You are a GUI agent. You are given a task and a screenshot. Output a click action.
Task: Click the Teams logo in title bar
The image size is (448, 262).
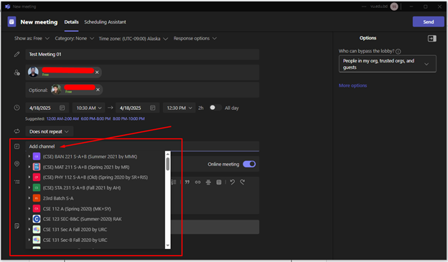coord(7,6)
